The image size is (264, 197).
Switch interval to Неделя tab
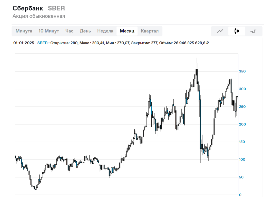(x=105, y=31)
